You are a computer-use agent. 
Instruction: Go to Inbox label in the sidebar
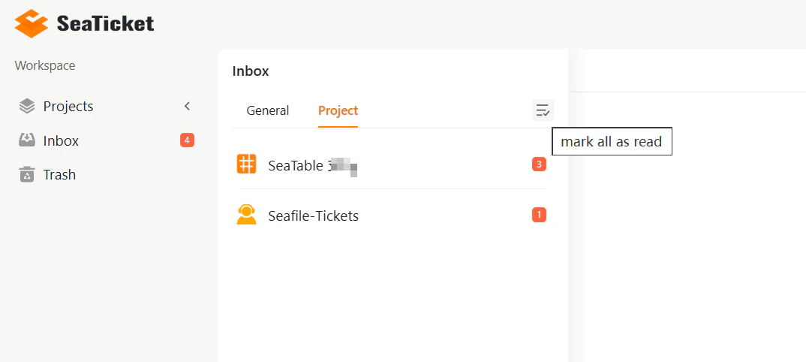coord(62,141)
